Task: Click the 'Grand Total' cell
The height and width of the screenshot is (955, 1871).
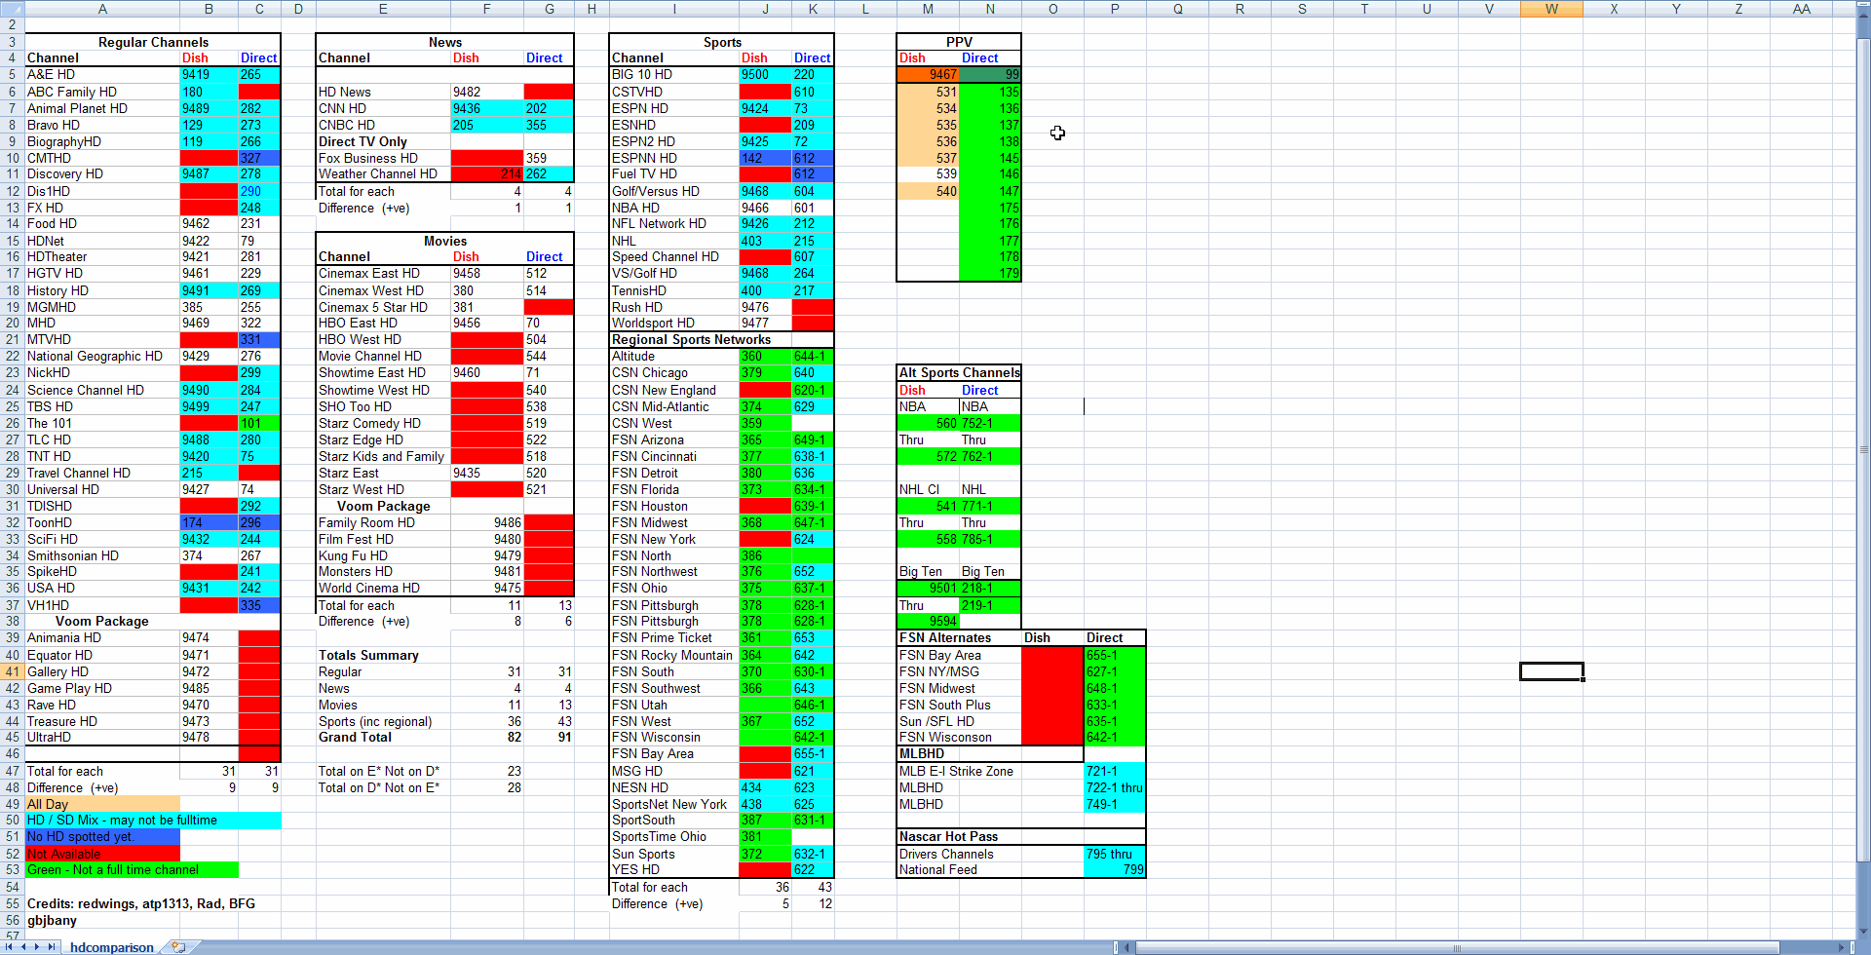Action: [383, 737]
